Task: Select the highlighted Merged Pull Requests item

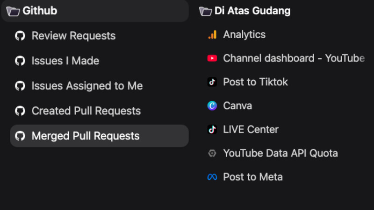Action: tap(86, 136)
